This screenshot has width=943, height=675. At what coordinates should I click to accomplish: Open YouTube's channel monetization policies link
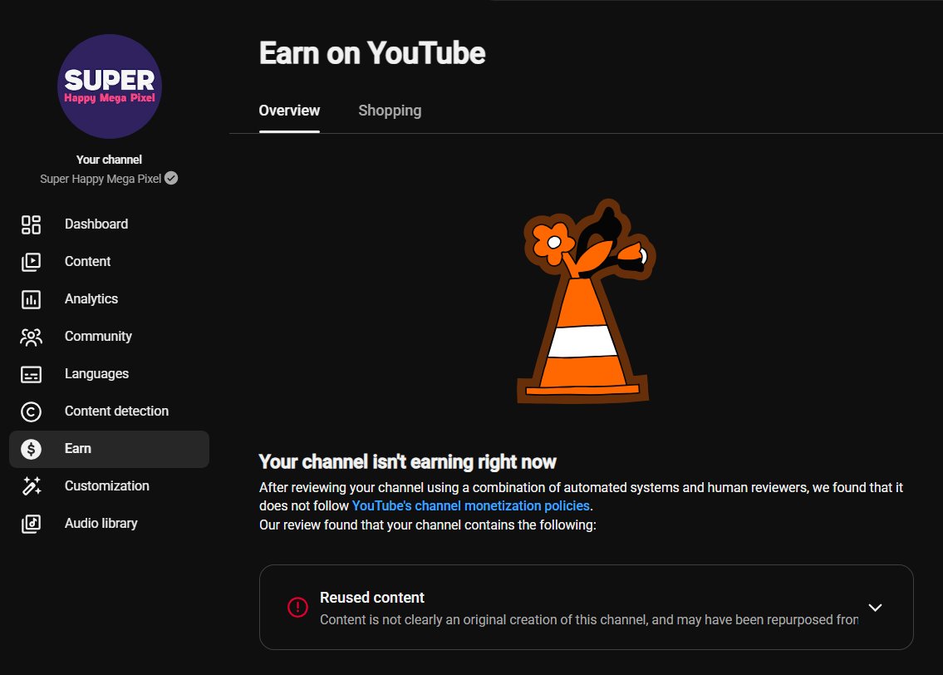[470, 506]
